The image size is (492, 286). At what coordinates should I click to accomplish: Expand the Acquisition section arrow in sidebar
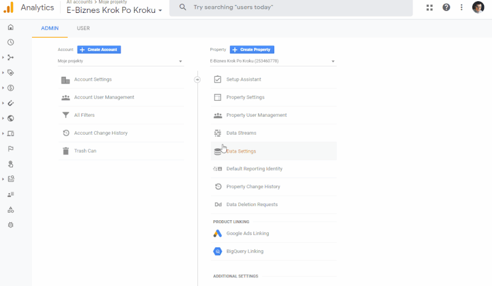[3, 58]
